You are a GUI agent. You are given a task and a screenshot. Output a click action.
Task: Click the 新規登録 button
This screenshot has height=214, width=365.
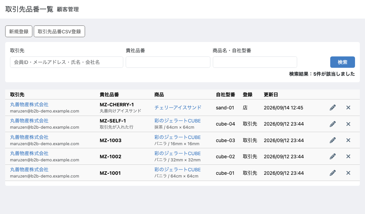[x=19, y=31]
